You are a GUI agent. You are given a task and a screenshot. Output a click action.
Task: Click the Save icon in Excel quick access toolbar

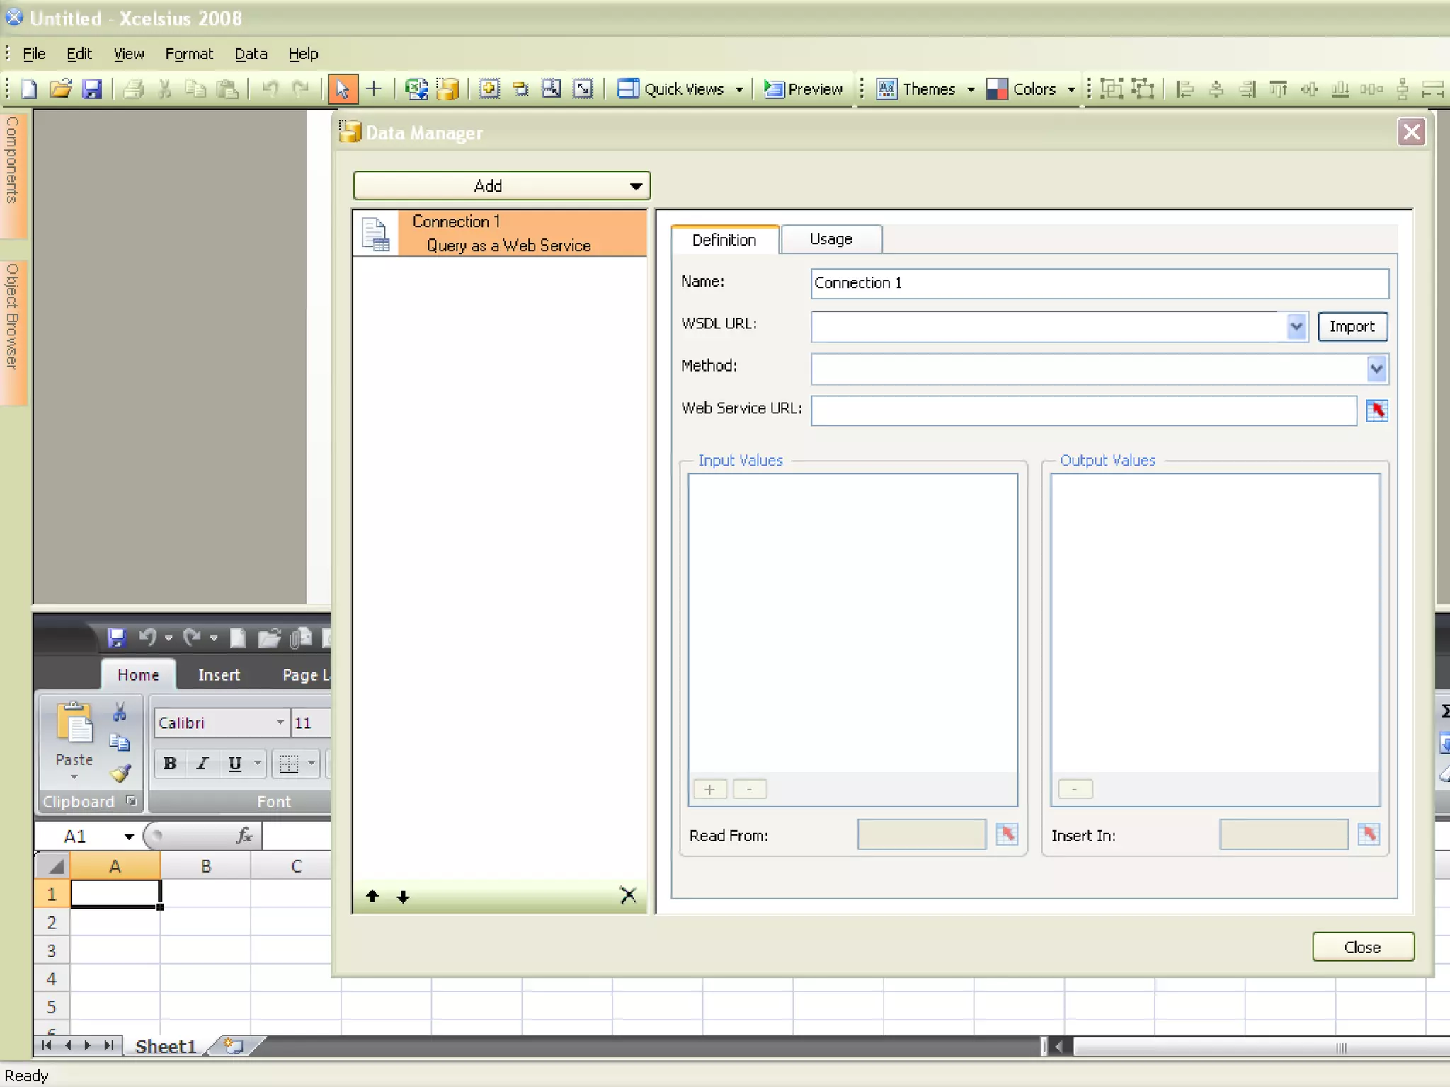116,638
